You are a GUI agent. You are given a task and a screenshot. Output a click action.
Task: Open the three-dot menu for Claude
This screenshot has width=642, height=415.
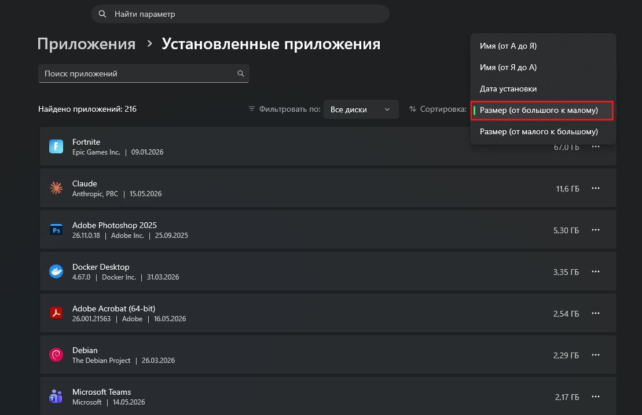(595, 188)
